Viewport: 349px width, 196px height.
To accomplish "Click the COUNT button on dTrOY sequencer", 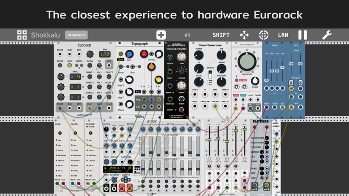I will 114,162.
